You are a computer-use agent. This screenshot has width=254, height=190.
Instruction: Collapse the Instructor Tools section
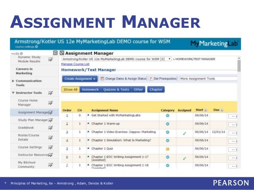[13, 93]
